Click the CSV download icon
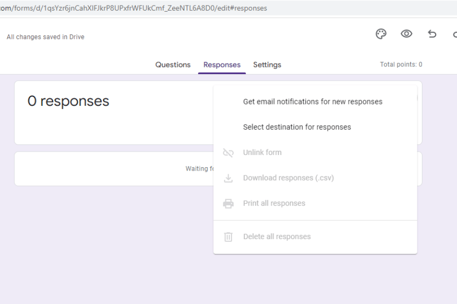Screen dimensions: 457x304 tap(227, 178)
